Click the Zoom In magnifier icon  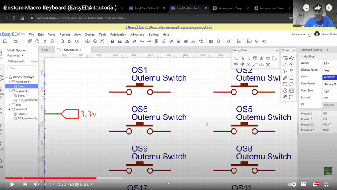(88, 41)
